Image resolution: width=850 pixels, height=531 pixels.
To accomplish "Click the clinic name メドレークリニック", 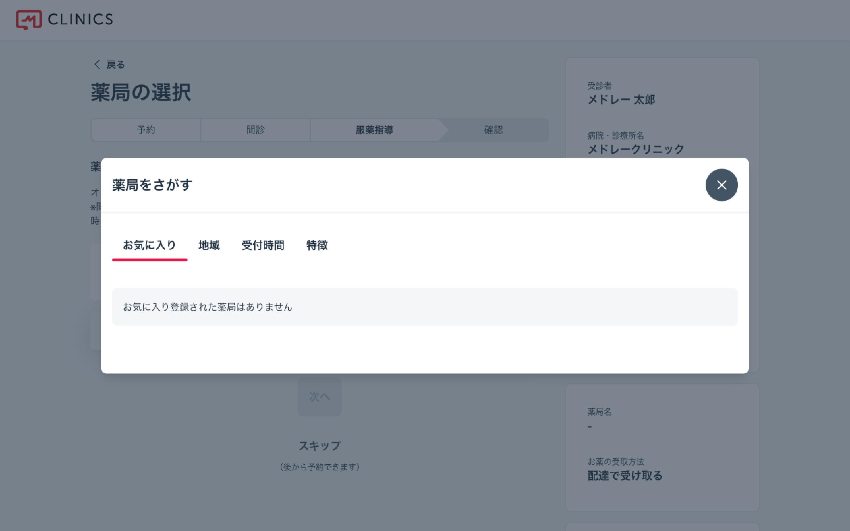I will [x=635, y=150].
